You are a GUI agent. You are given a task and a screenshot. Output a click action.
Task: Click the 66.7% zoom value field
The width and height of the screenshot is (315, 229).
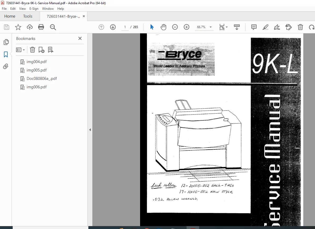[x=201, y=27]
